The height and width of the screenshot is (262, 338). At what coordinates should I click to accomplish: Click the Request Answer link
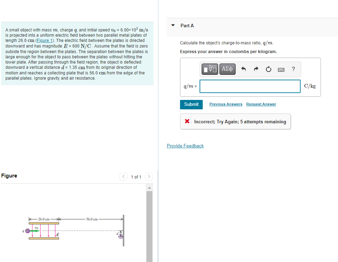point(261,104)
